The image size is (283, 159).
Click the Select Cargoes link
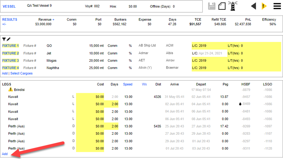pyautogui.click(x=21, y=73)
